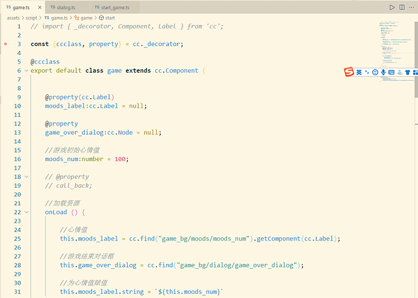Image resolution: width=418 pixels, height=298 pixels.
Task: Open the Sogou toolbox grid icon
Action: [x=416, y=72]
